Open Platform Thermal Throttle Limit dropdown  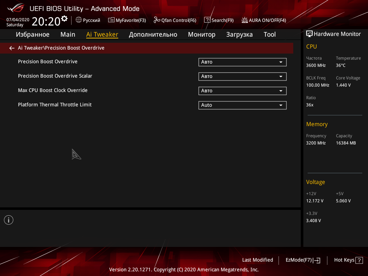pos(243,105)
